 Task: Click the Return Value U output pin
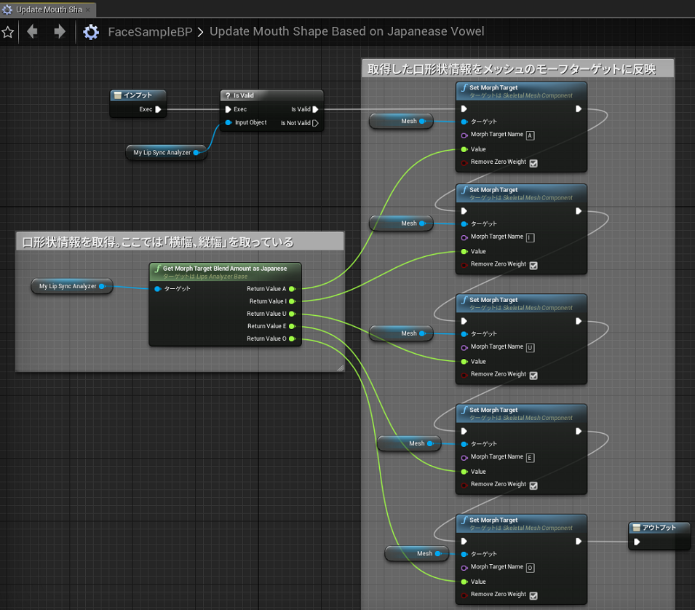(292, 314)
